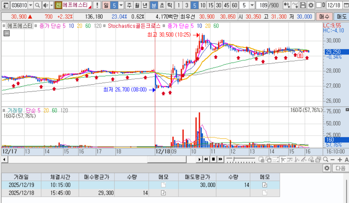
Task: Select the 45 minute interval button
Action: click(x=227, y=5)
